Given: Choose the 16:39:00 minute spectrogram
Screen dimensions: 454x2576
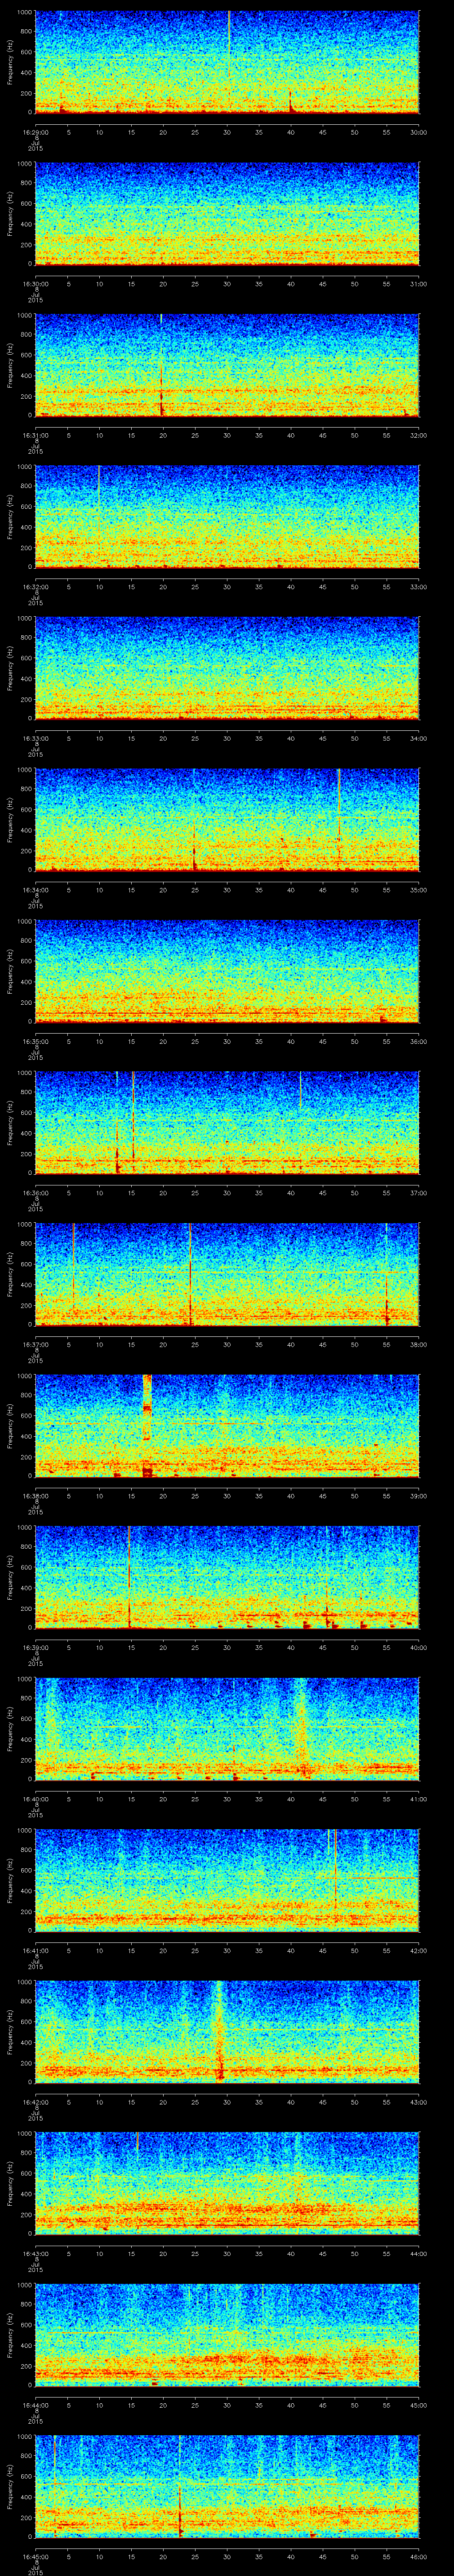Looking at the screenshot, I should (x=227, y=1577).
